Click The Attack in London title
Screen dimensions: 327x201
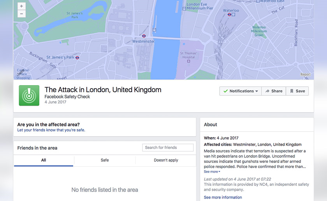[x=103, y=90]
